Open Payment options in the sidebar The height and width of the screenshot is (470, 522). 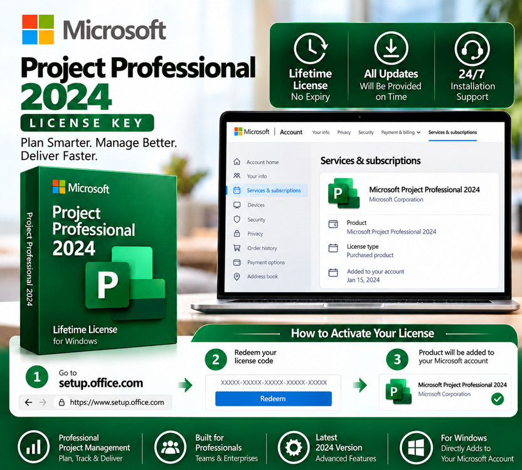266,263
